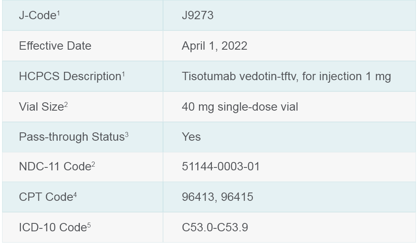
Task: Click footnote 1 next to J-Code
Action: pos(59,13)
